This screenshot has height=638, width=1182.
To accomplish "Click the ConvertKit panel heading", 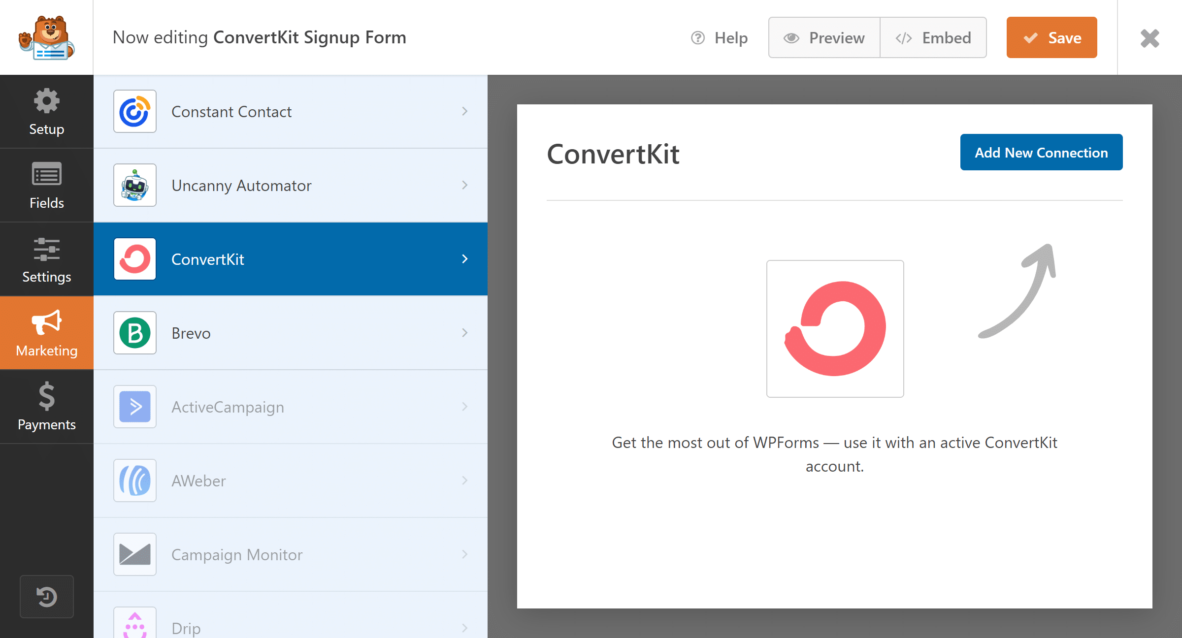I will point(613,154).
